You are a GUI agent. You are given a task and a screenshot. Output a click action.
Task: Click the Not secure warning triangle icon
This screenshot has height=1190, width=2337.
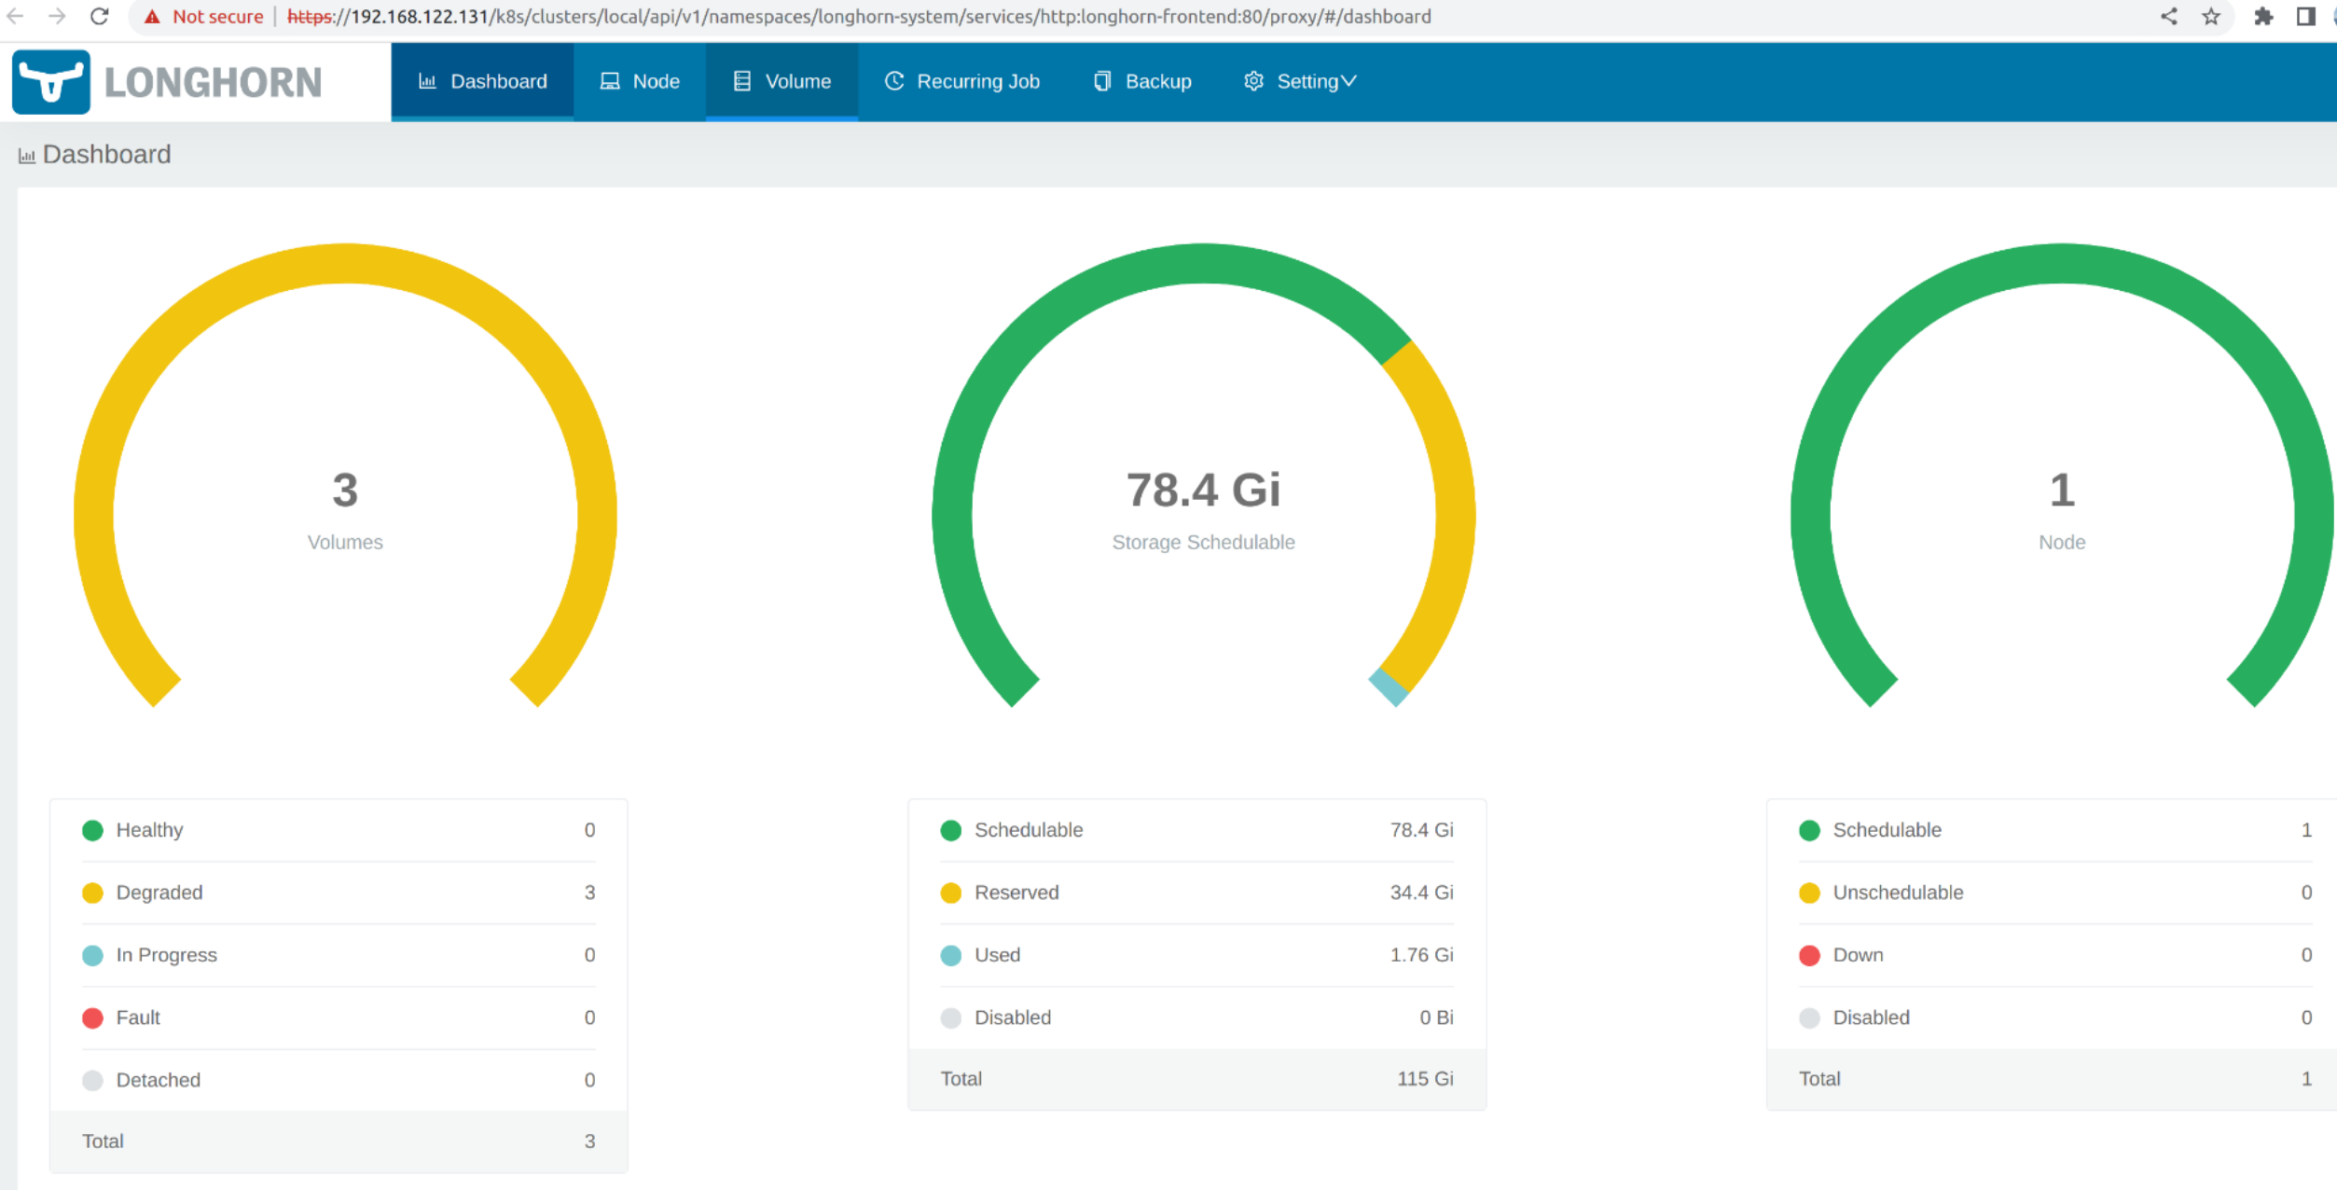coord(152,17)
